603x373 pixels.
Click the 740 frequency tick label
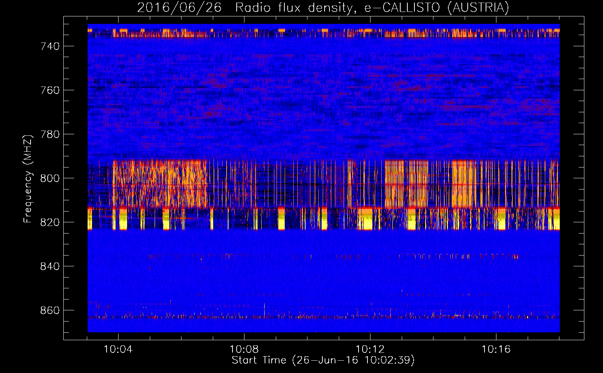coord(50,46)
